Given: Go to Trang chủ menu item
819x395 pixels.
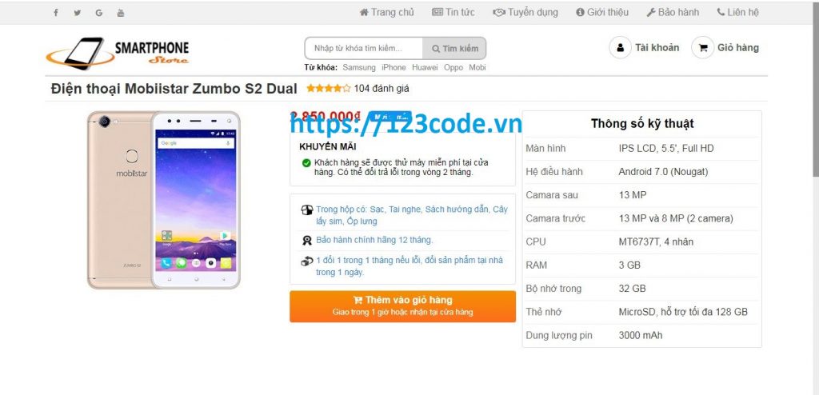Looking at the screenshot, I should [x=386, y=12].
